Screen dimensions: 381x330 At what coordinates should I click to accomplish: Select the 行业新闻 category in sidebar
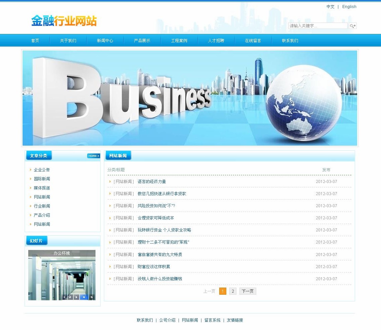[42, 206]
